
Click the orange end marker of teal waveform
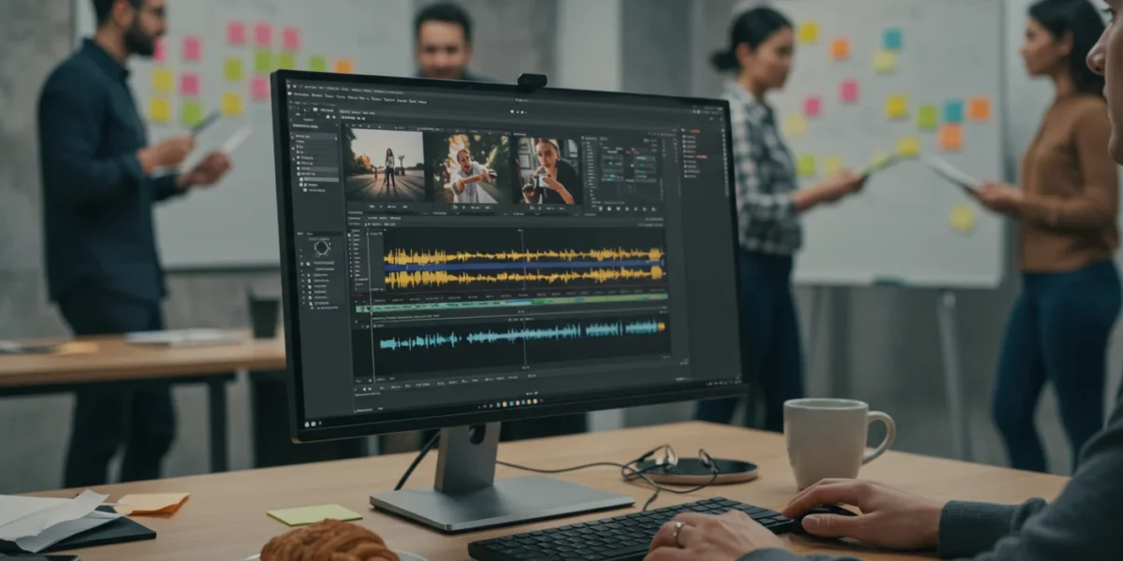pos(662,326)
